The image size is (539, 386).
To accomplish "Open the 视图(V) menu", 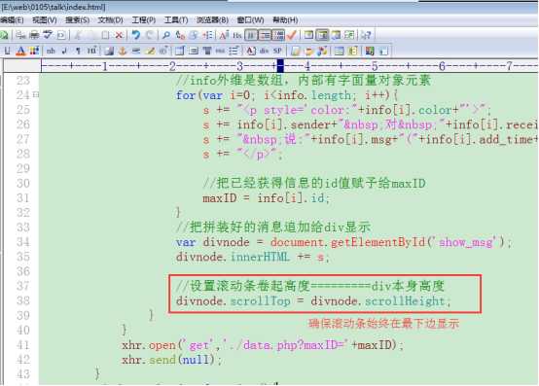I will (x=45, y=19).
